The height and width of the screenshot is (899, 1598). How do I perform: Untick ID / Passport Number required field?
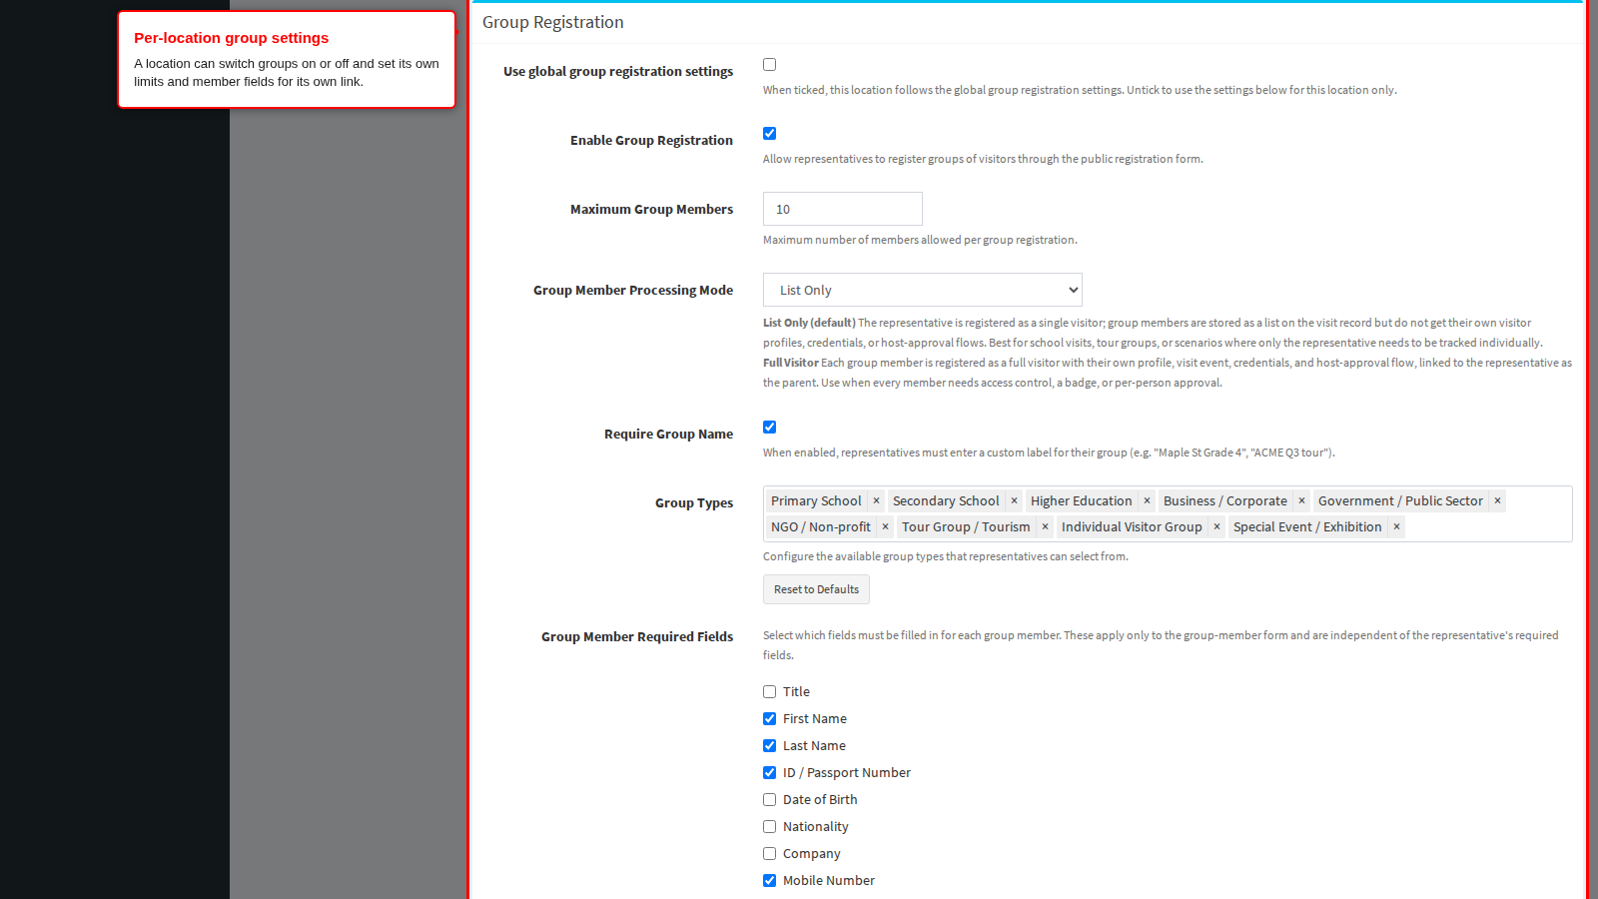tap(769, 773)
